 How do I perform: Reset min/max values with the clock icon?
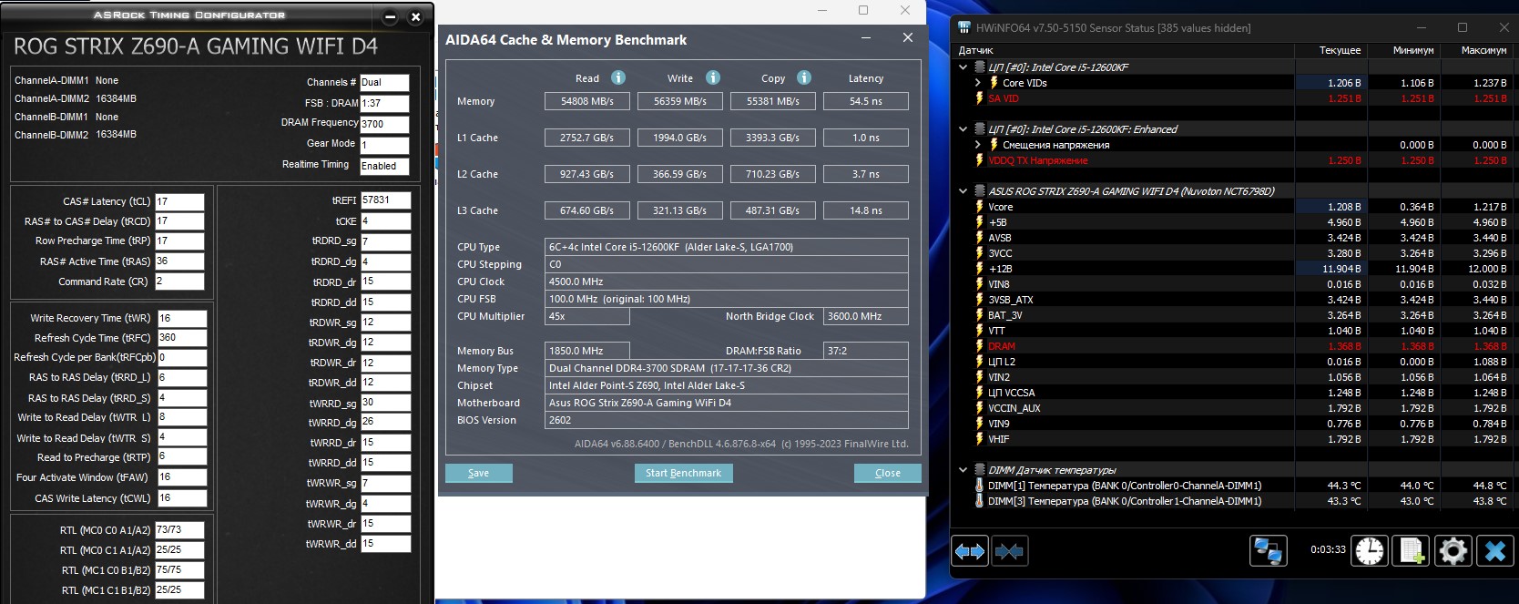click(x=1369, y=550)
